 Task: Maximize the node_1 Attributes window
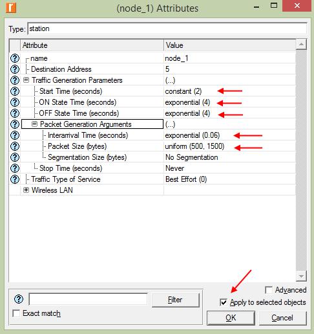(274, 6)
